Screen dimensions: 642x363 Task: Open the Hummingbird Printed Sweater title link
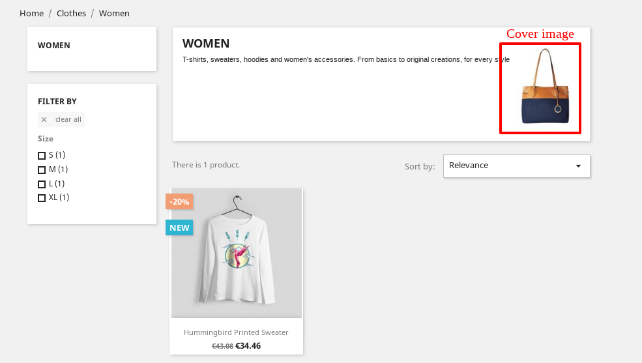coord(236,333)
